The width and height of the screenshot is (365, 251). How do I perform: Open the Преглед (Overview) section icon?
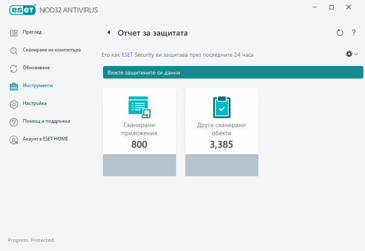click(13, 32)
